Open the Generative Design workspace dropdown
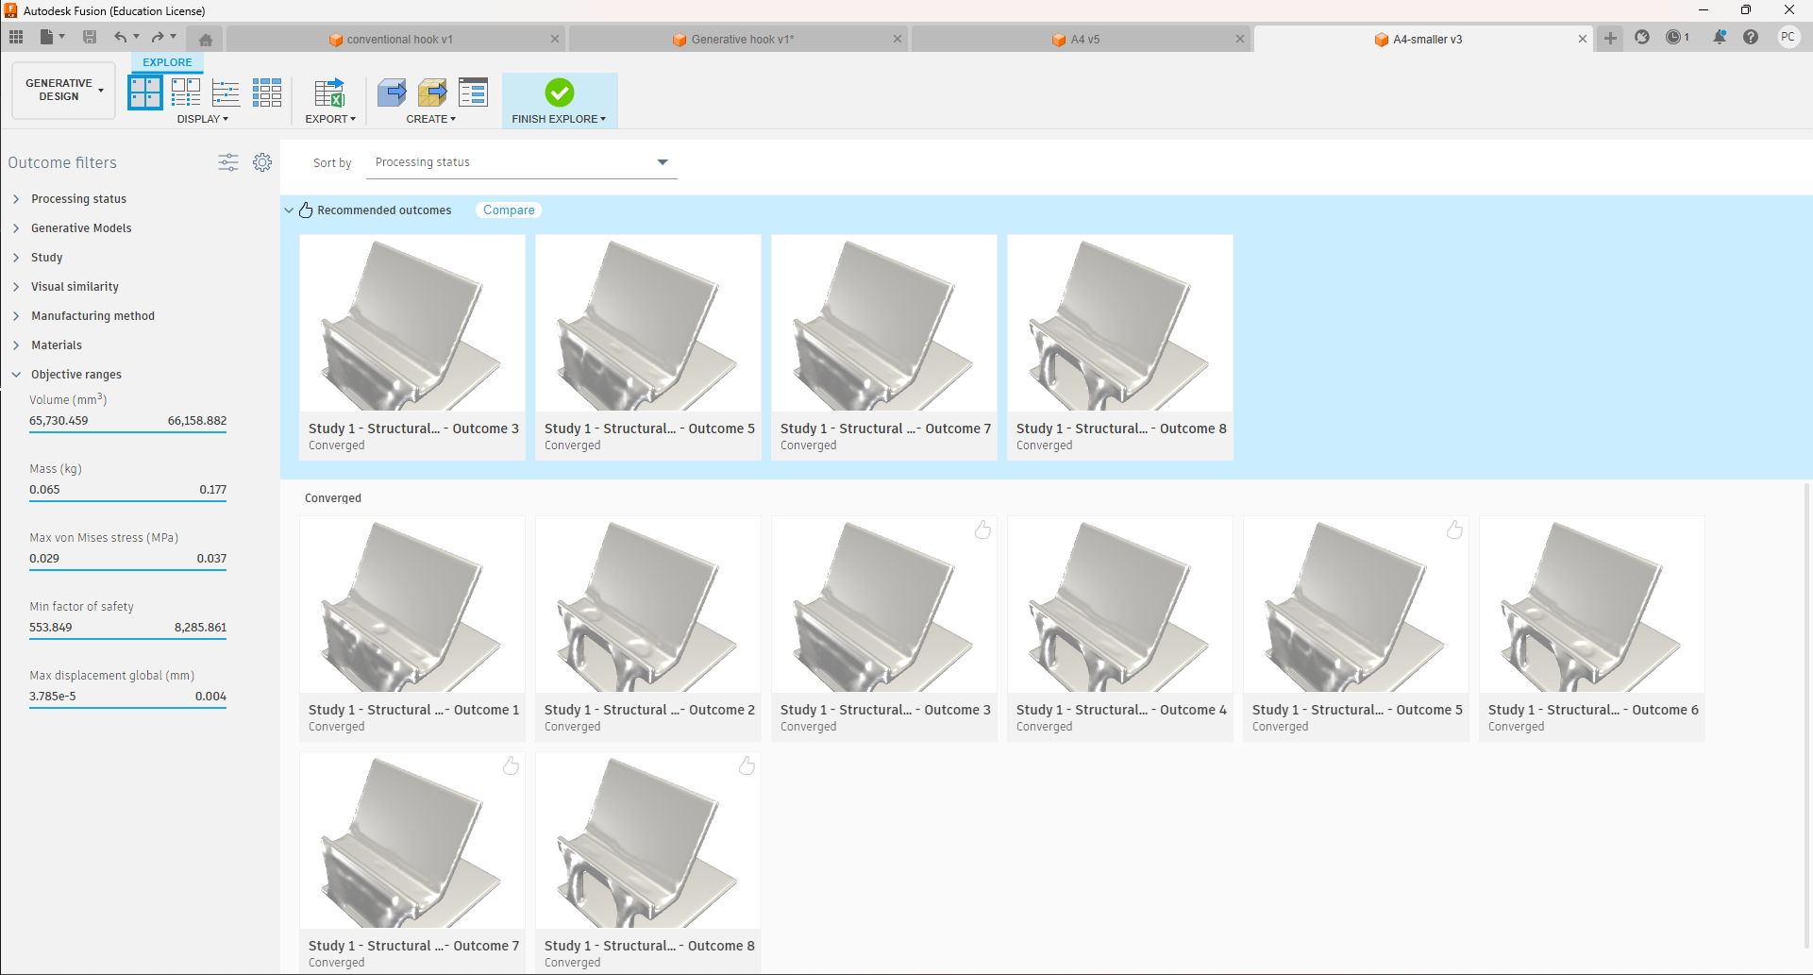Viewport: 1813px width, 975px height. tap(64, 91)
